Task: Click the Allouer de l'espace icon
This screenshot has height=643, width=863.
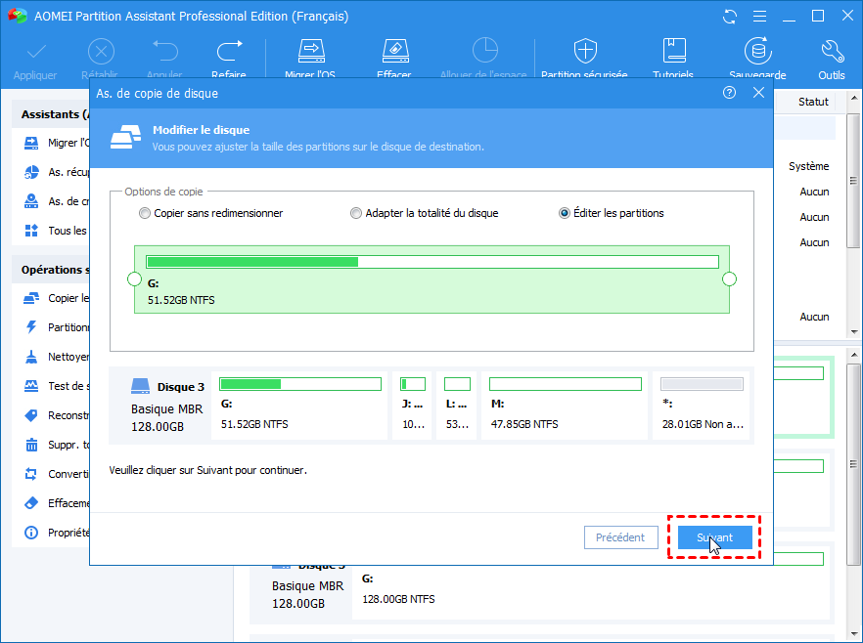Action: pos(485,51)
